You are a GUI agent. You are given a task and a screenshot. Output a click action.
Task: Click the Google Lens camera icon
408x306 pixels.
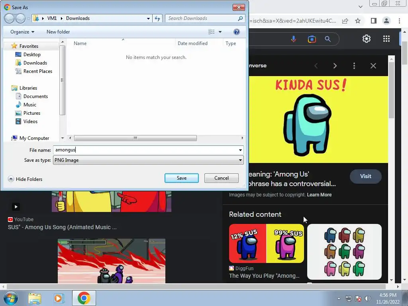[312, 39]
